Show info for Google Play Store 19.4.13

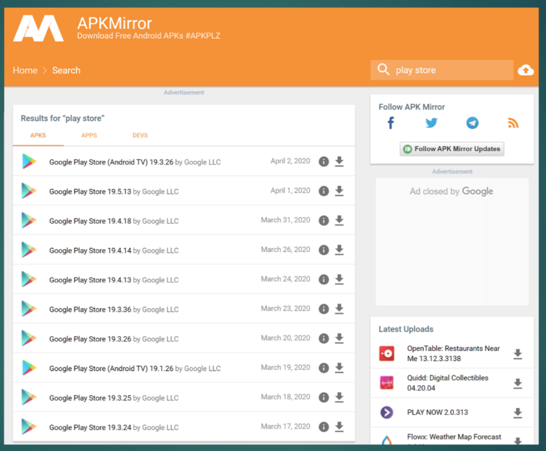coord(324,279)
